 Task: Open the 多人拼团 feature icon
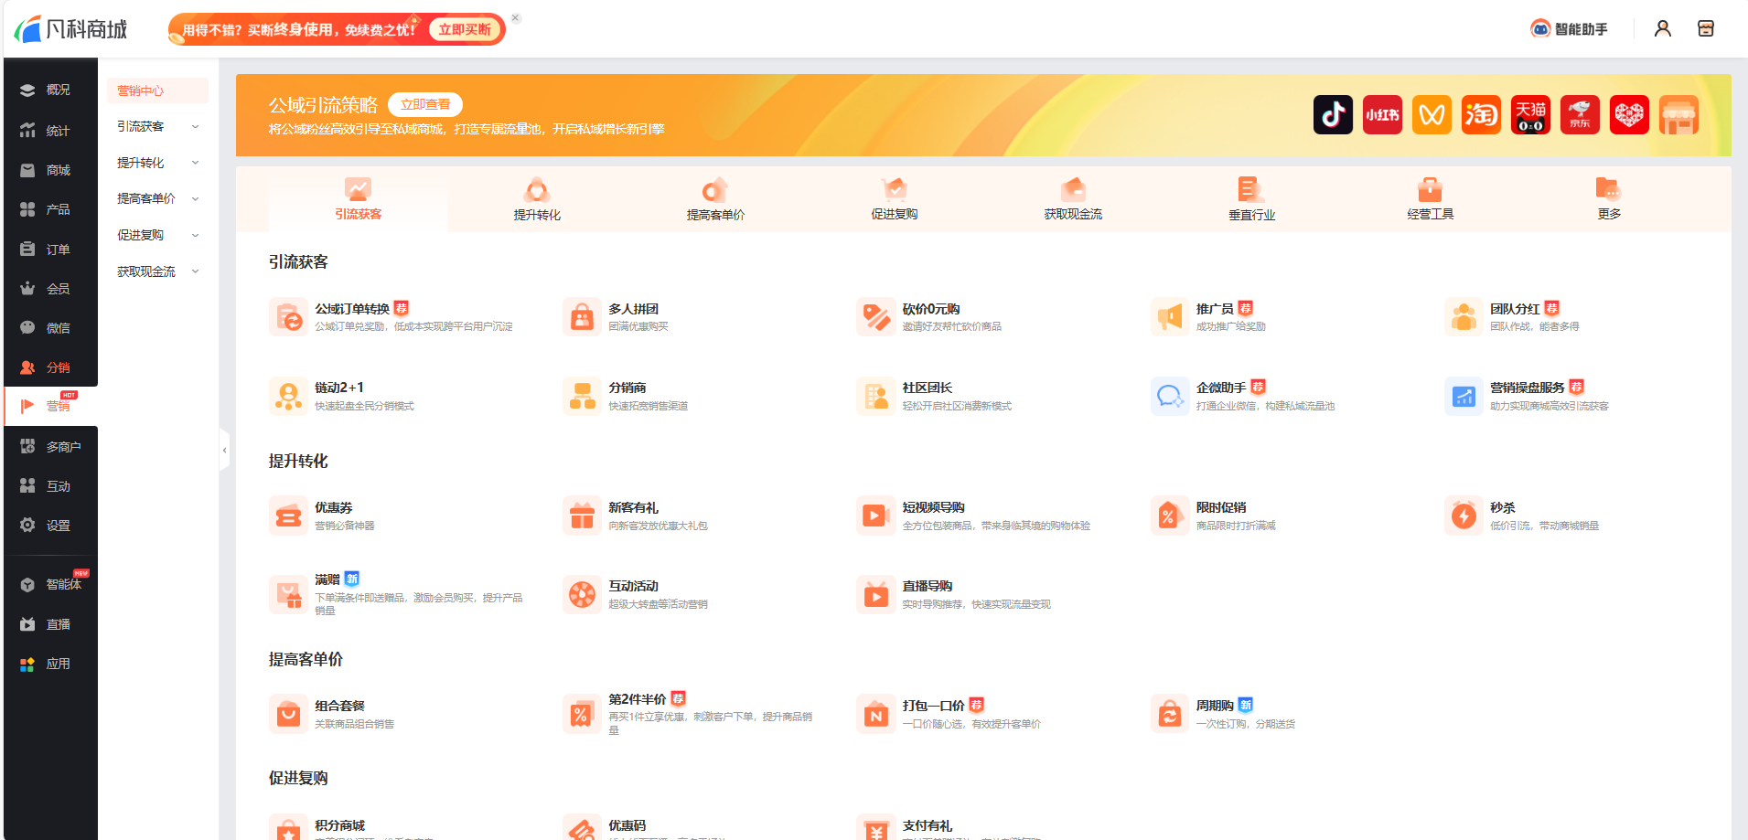click(x=582, y=317)
